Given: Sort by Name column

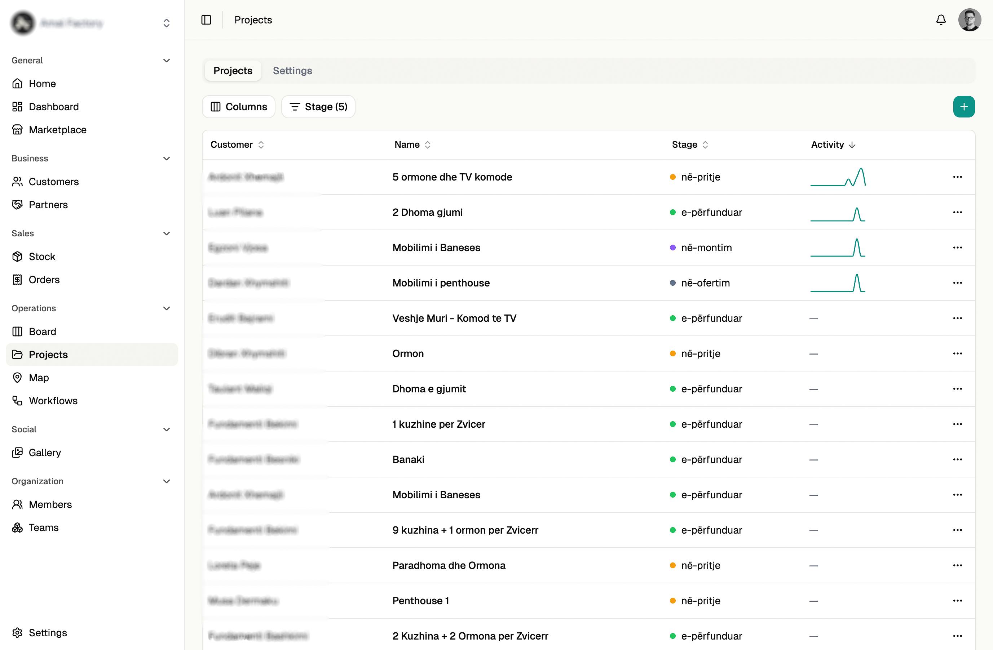Looking at the screenshot, I should pyautogui.click(x=412, y=145).
